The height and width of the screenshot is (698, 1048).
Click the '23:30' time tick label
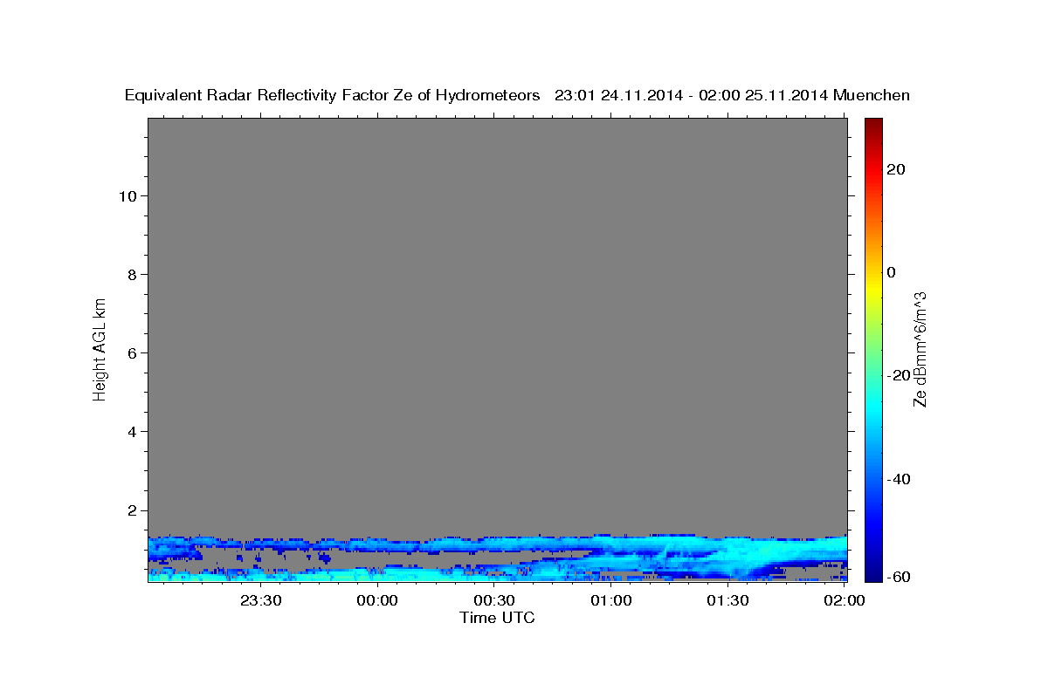click(x=260, y=600)
